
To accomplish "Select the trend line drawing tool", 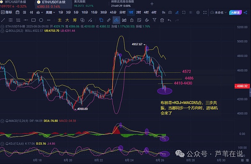I will pyautogui.click(x=3, y=20).
